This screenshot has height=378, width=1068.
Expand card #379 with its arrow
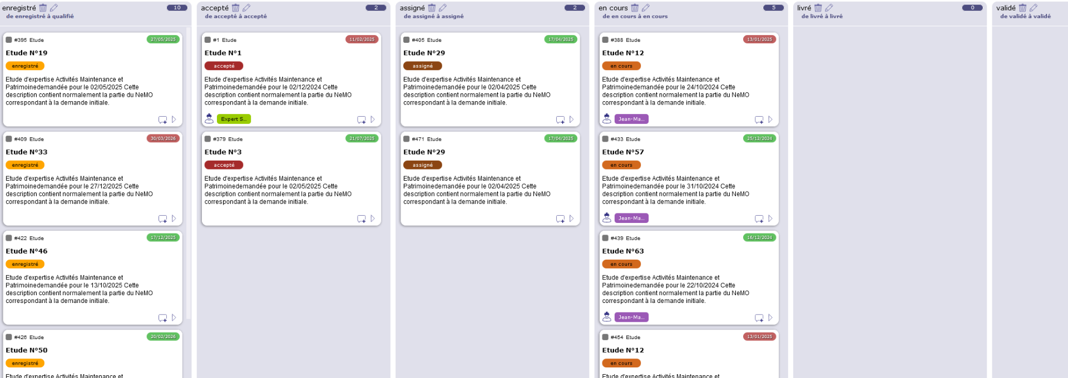click(x=373, y=218)
